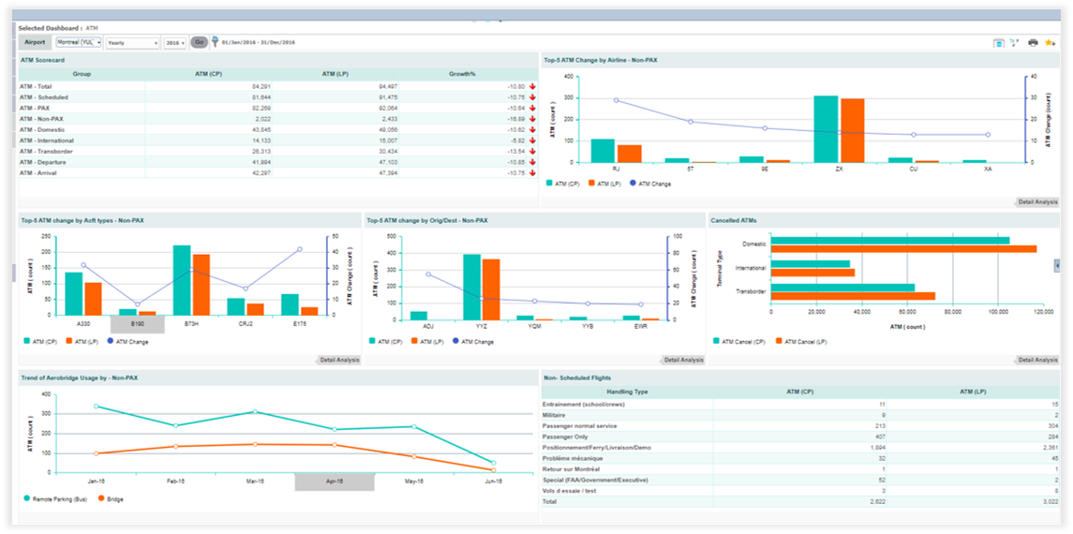Click the calendar icon in top-right toolbar
1073x534 pixels.
[998, 42]
